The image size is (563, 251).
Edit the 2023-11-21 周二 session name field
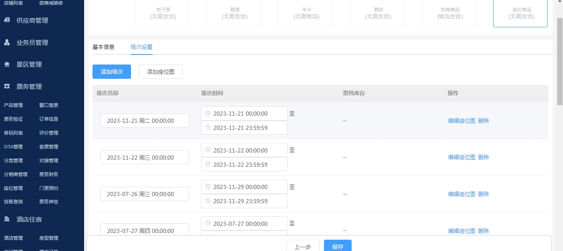(x=144, y=121)
